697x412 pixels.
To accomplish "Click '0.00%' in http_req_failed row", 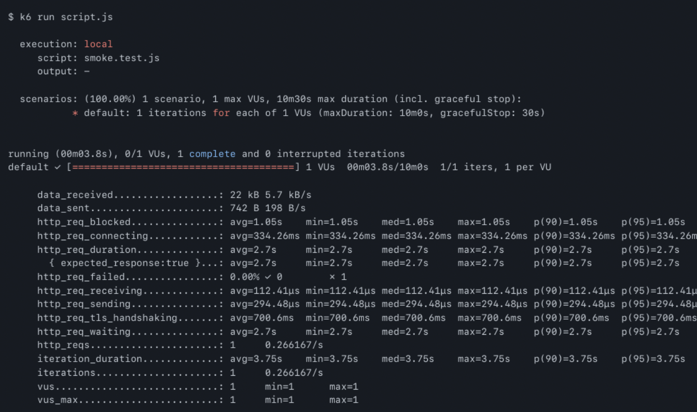I will point(244,277).
